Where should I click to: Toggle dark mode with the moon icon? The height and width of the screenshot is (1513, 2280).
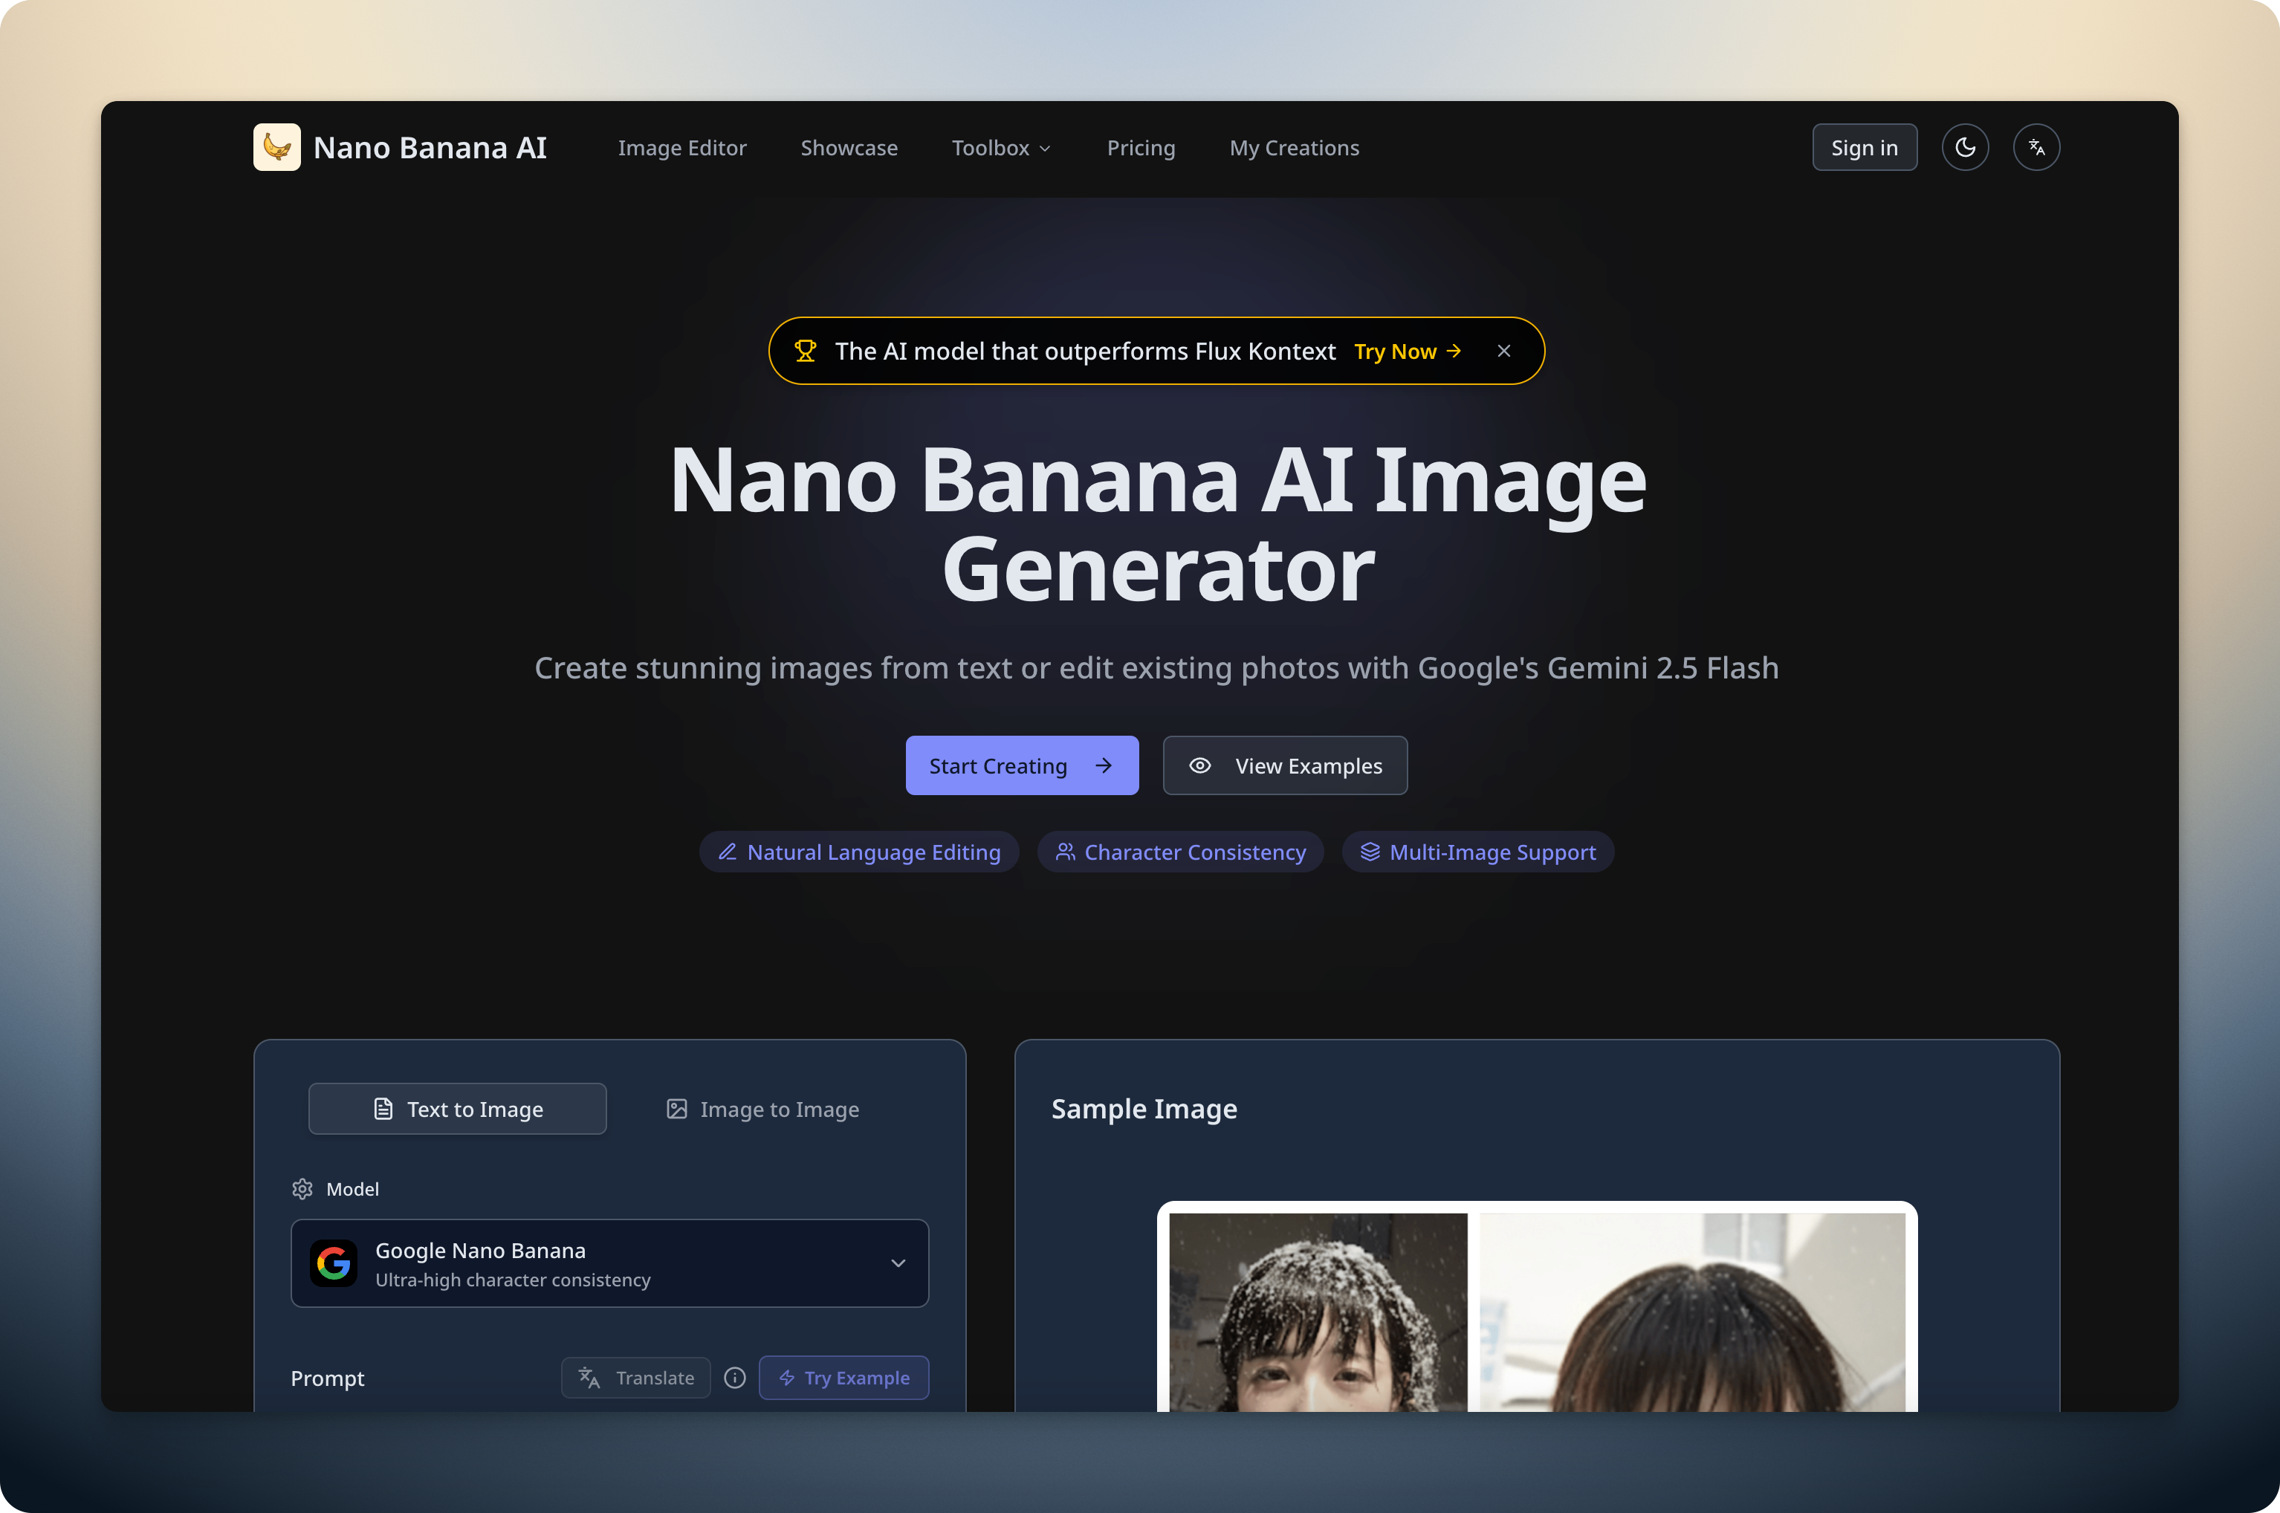click(1966, 148)
